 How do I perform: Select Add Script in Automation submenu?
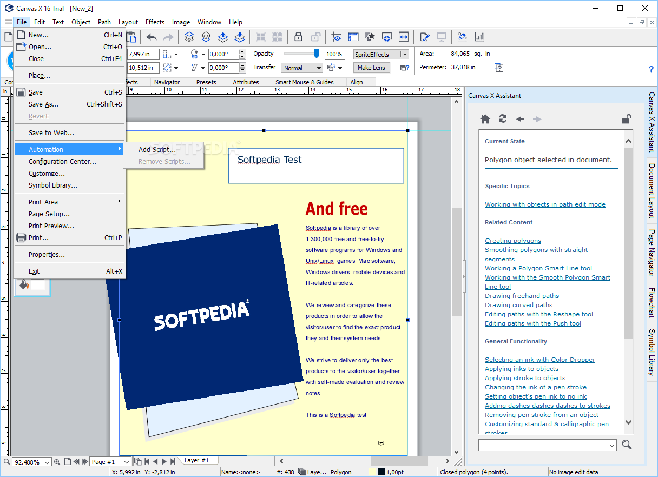tap(157, 150)
